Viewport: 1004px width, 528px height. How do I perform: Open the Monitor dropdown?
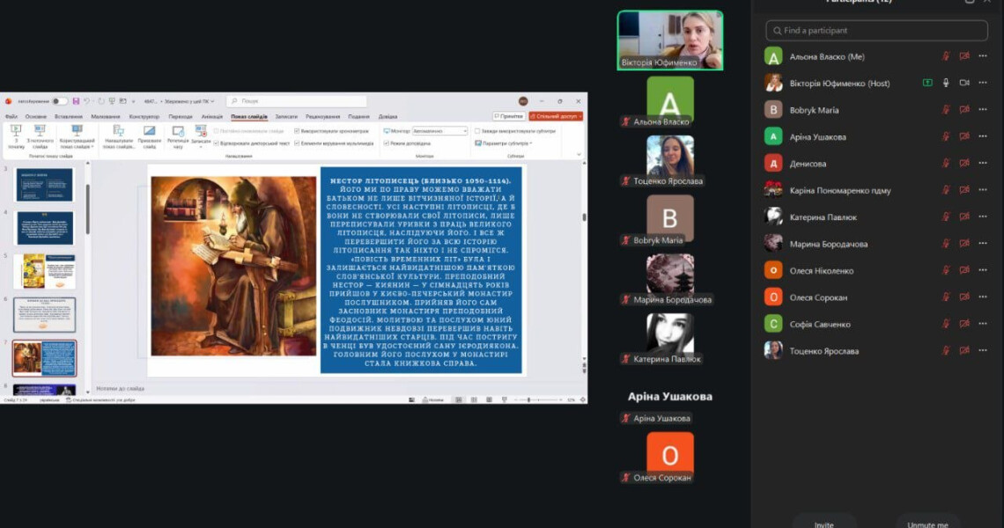click(439, 131)
